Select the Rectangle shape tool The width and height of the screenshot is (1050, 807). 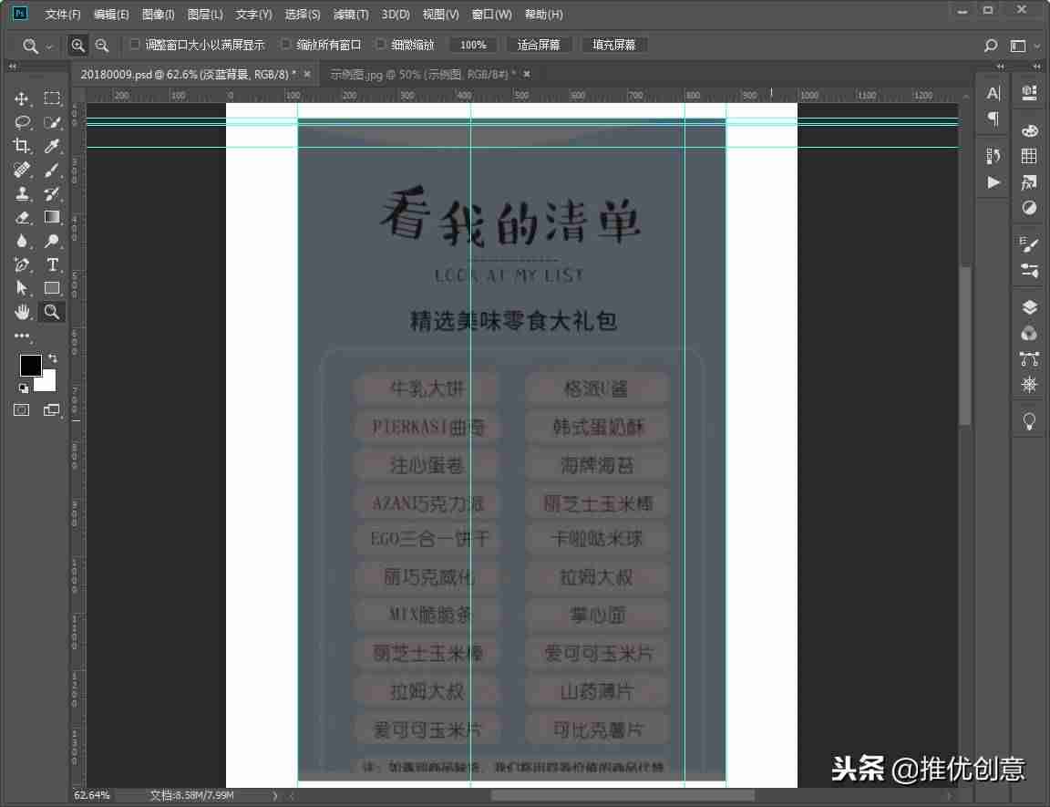point(52,288)
